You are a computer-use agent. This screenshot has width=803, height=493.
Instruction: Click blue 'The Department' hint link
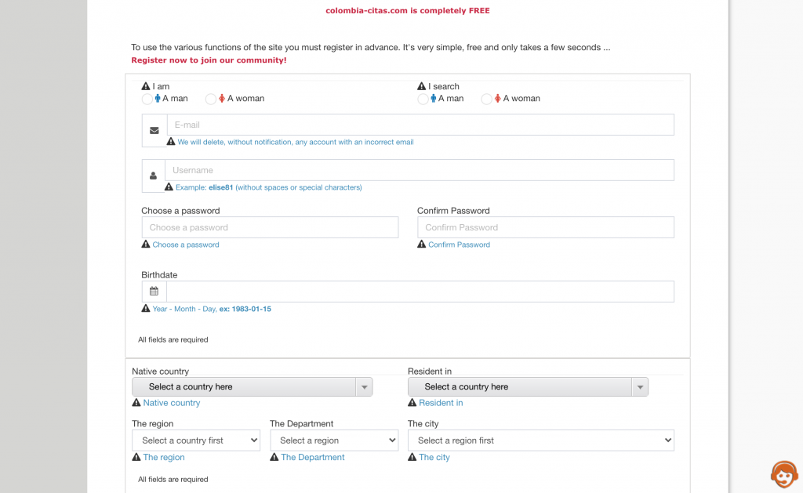pyautogui.click(x=313, y=457)
